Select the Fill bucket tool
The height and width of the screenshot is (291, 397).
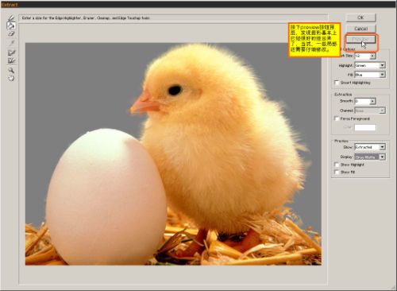tap(11, 25)
